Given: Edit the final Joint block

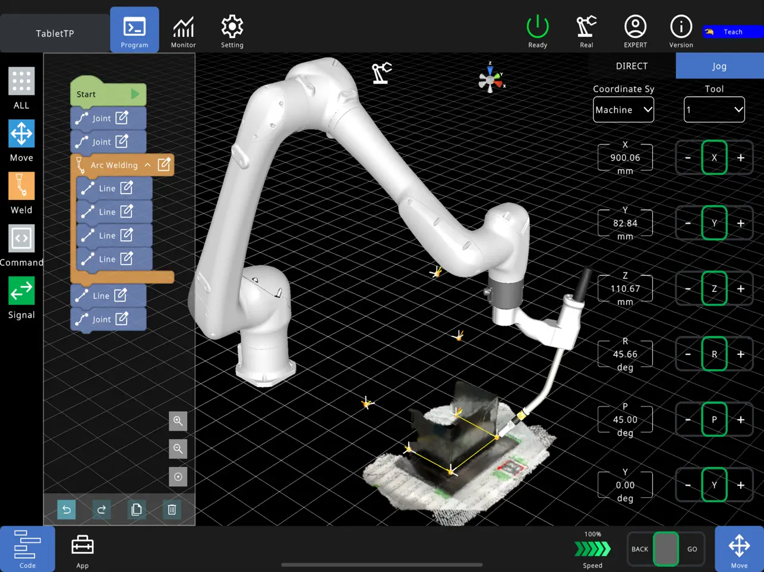Looking at the screenshot, I should 122,319.
